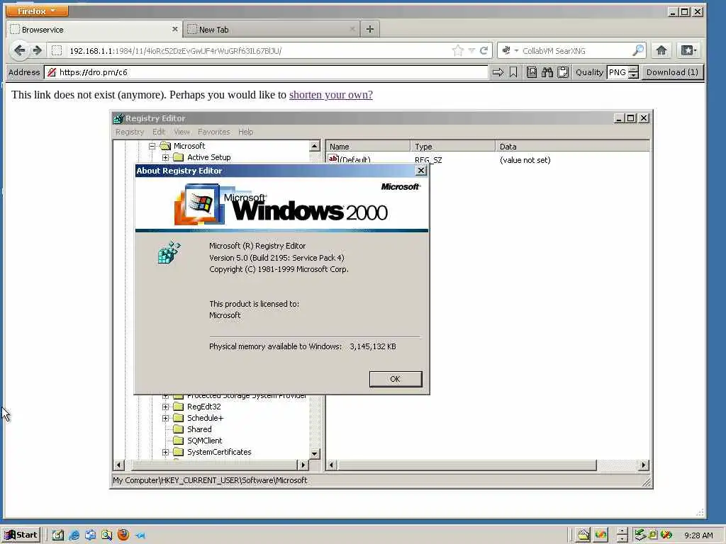Click the first green system tray icon
The height and width of the screenshot is (544, 726).
[x=640, y=535]
